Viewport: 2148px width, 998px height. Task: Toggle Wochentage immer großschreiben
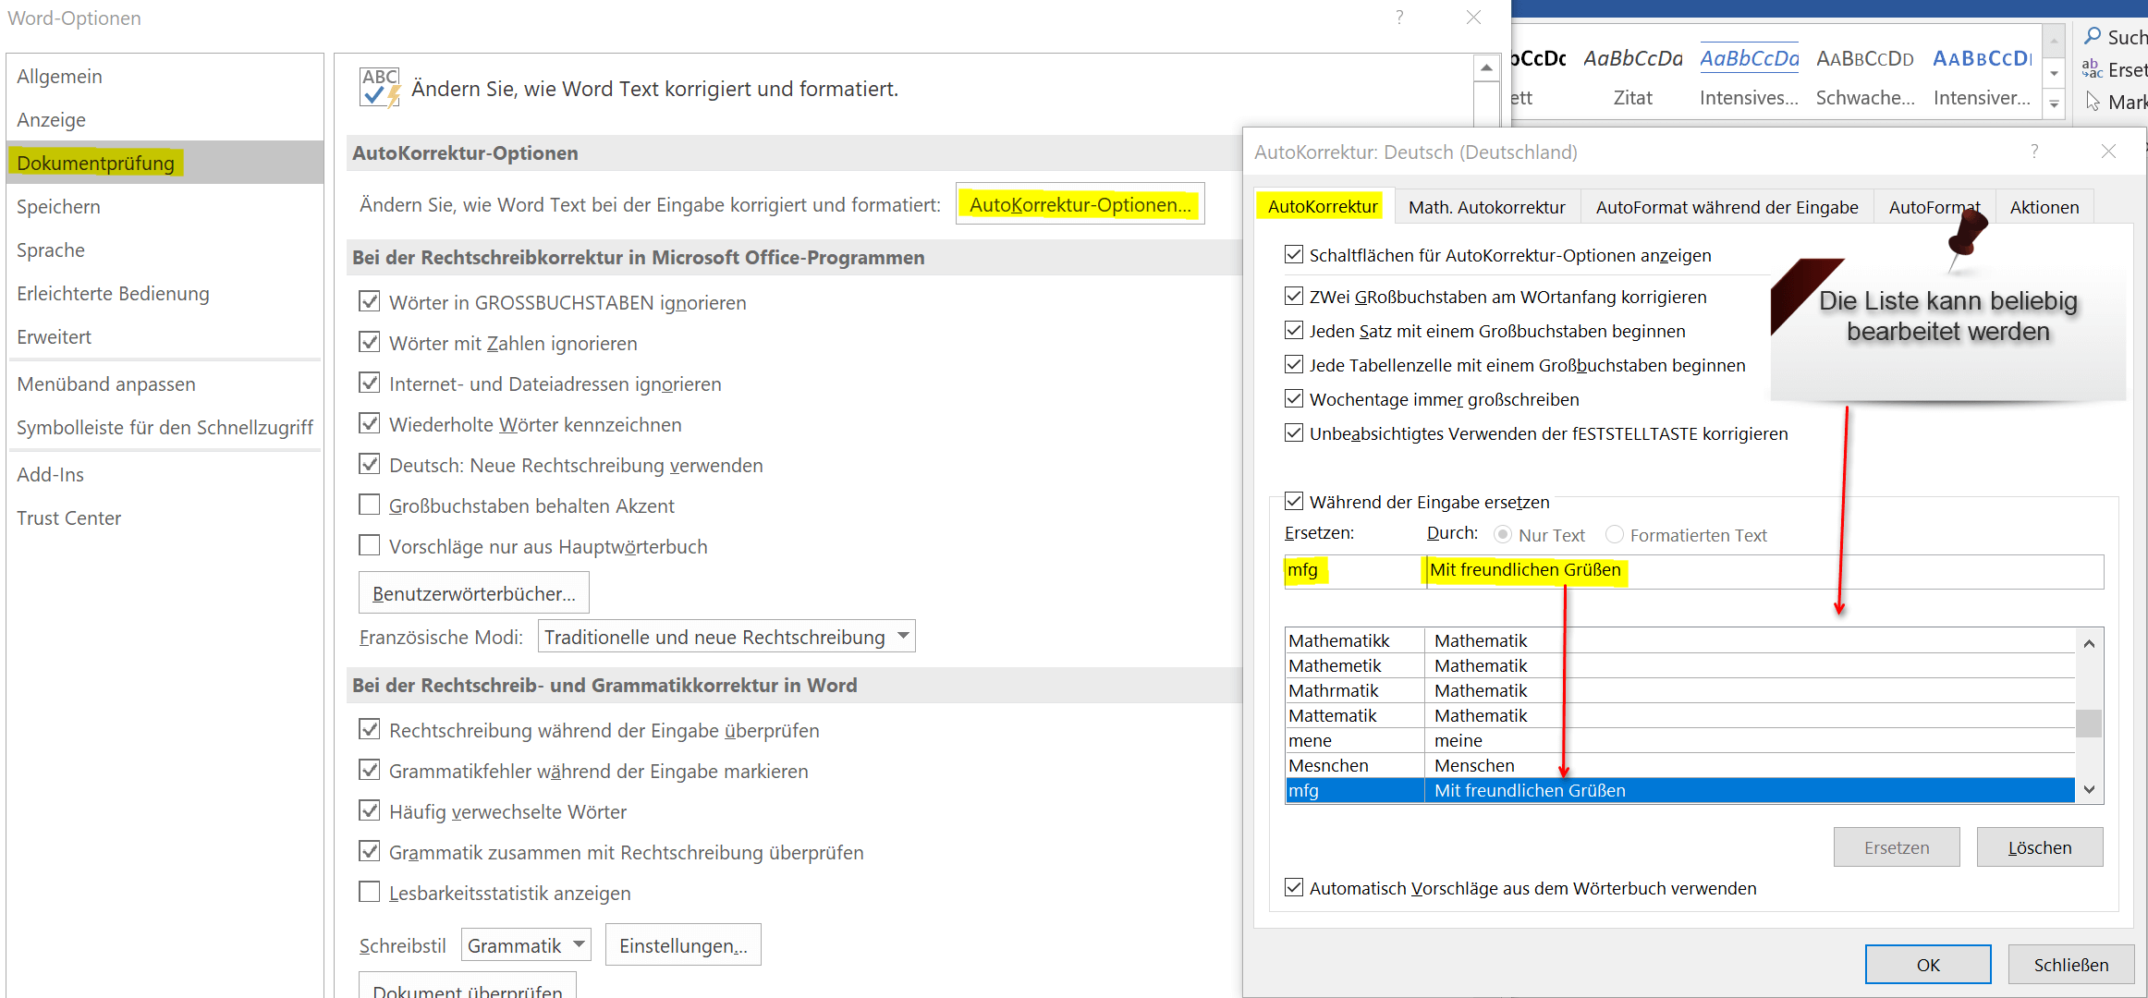click(1294, 398)
